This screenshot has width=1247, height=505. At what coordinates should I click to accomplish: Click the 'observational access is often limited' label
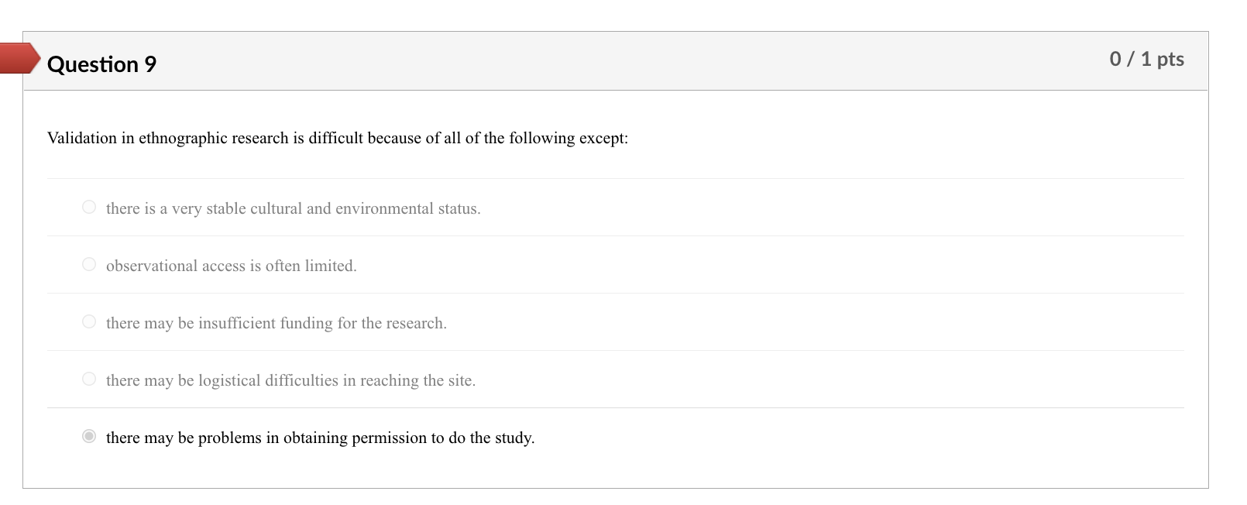(231, 266)
